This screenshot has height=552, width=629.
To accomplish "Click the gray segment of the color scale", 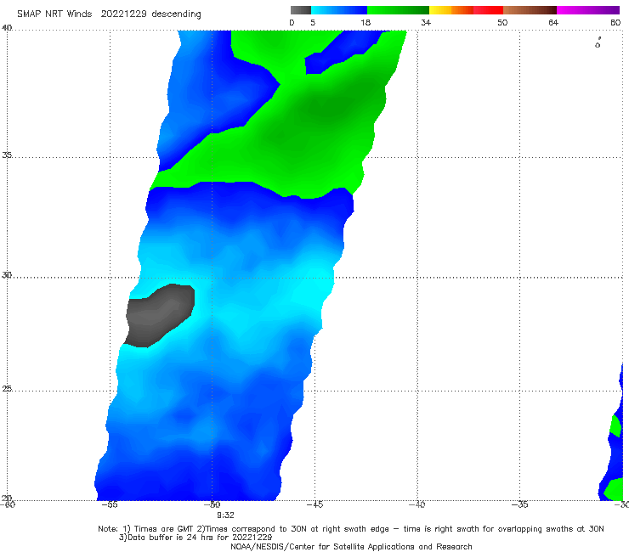I will [x=300, y=10].
